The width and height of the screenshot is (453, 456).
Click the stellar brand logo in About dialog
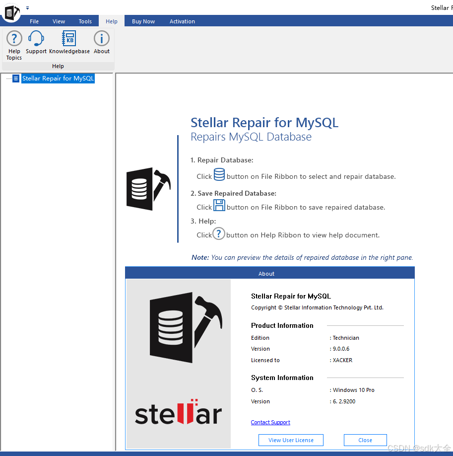point(179,412)
